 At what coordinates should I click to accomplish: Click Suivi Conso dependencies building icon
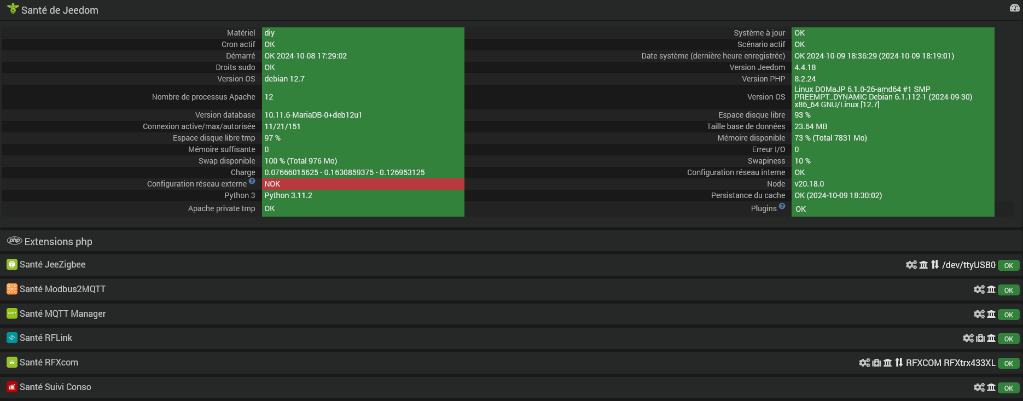pos(991,387)
